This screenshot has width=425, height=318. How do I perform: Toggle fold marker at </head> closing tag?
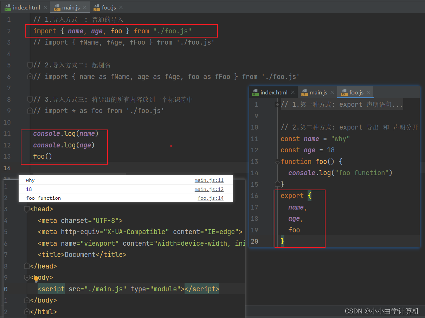27,266
